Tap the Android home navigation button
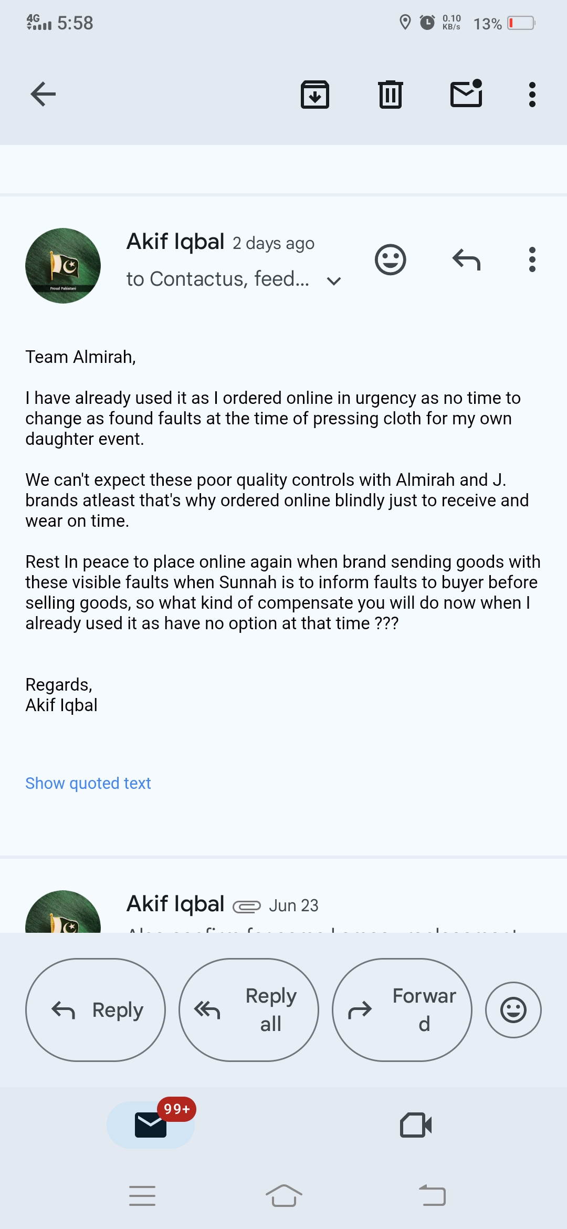Image resolution: width=567 pixels, height=1229 pixels. pyautogui.click(x=283, y=1196)
